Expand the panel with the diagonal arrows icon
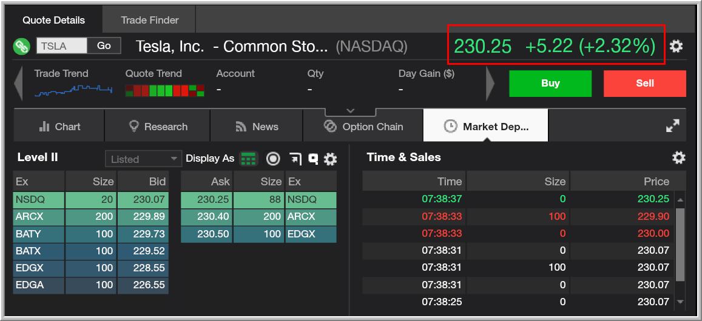 (672, 126)
